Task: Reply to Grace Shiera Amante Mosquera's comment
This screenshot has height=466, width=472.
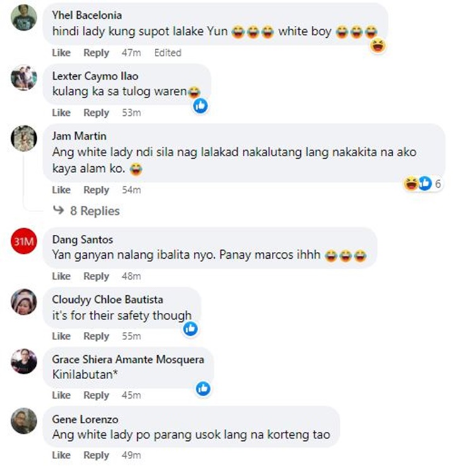Action: pyautogui.click(x=96, y=395)
